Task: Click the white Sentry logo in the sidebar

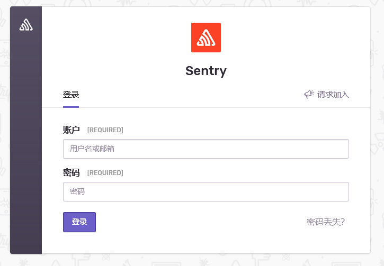Action: pos(26,25)
